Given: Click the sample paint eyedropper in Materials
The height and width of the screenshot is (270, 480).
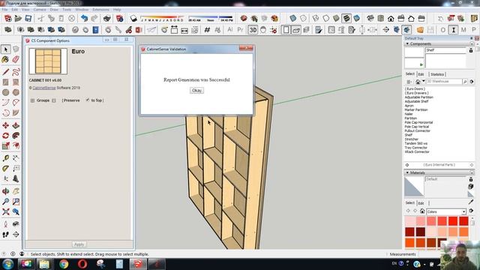Looking at the screenshot, I should click(x=471, y=202).
